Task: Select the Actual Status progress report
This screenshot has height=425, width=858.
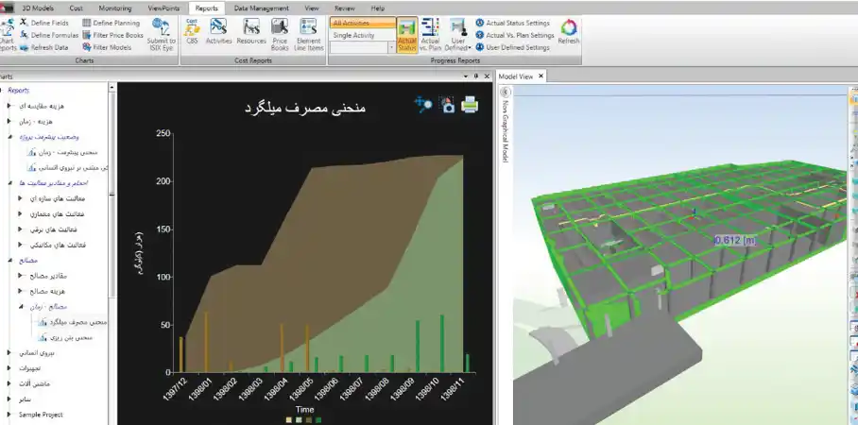Action: tap(407, 34)
